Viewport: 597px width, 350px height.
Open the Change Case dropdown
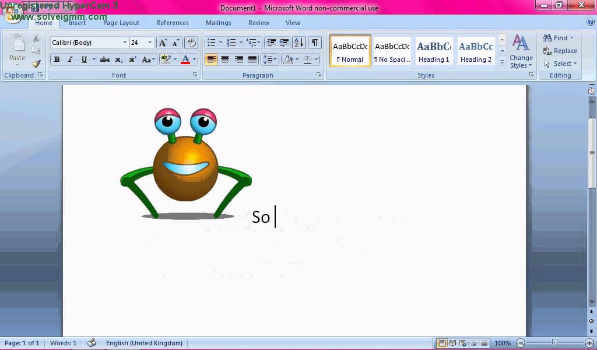(x=148, y=60)
